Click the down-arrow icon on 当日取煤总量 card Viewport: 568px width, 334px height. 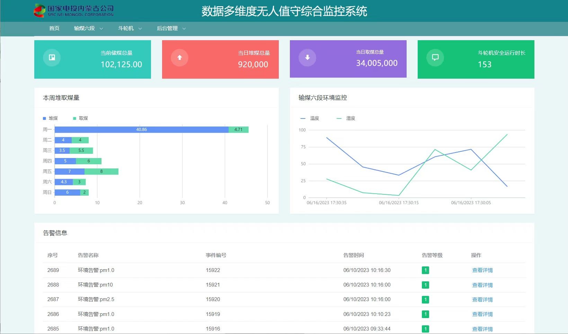[x=307, y=58]
